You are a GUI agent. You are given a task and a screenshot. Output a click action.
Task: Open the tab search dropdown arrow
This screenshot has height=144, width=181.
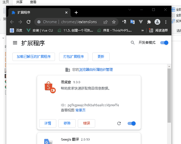[x=130, y=10]
